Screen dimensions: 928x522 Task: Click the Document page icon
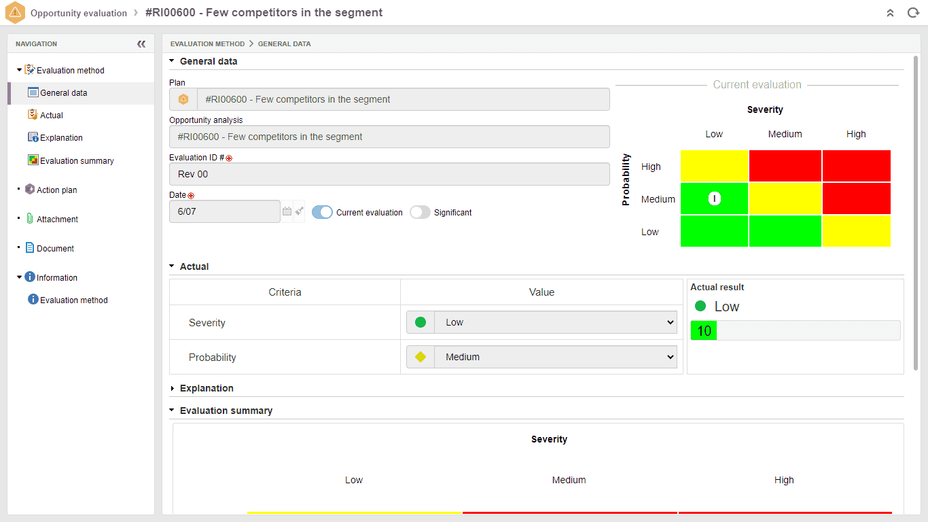coord(29,248)
